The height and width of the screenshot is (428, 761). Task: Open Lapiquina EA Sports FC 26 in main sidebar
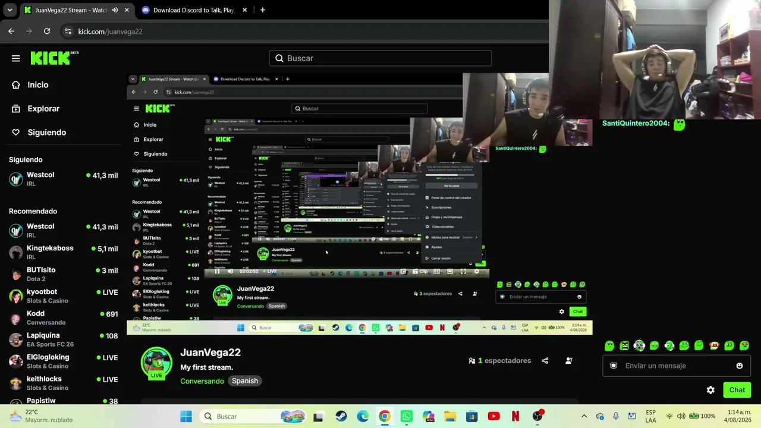pyautogui.click(x=63, y=339)
